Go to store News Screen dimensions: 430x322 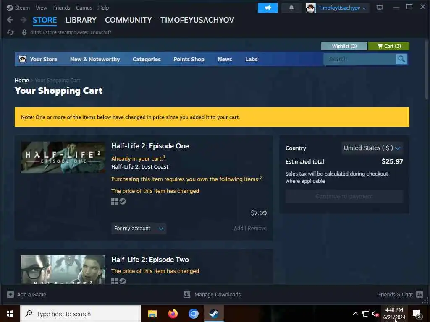click(225, 59)
